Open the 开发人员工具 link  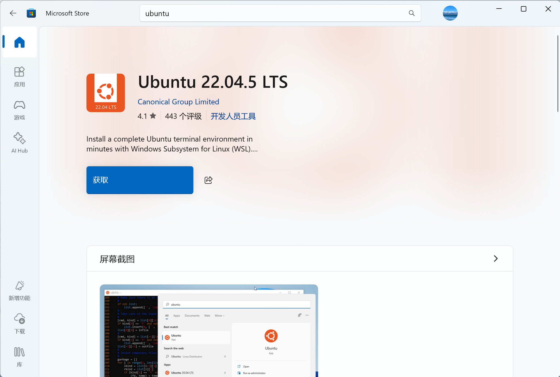pos(233,116)
